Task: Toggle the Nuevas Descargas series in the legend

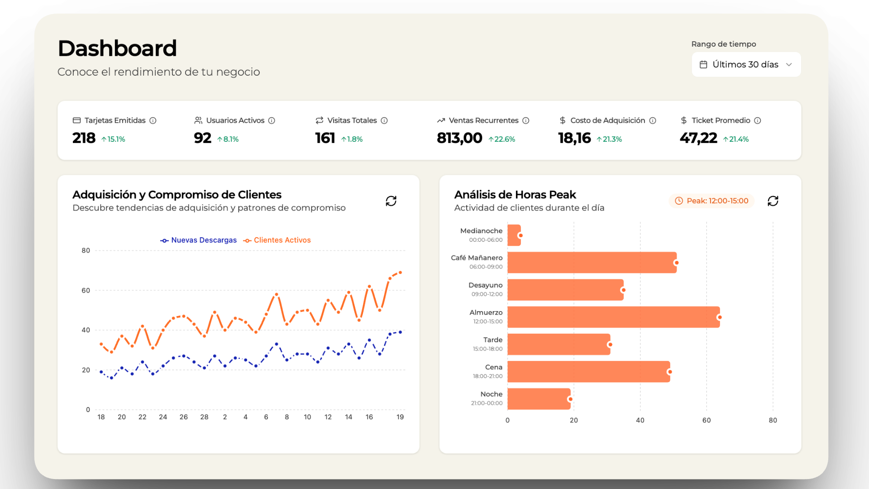Action: [198, 240]
